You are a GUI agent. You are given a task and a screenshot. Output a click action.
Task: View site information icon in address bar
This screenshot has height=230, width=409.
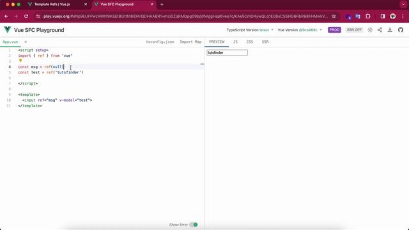[x=38, y=16]
